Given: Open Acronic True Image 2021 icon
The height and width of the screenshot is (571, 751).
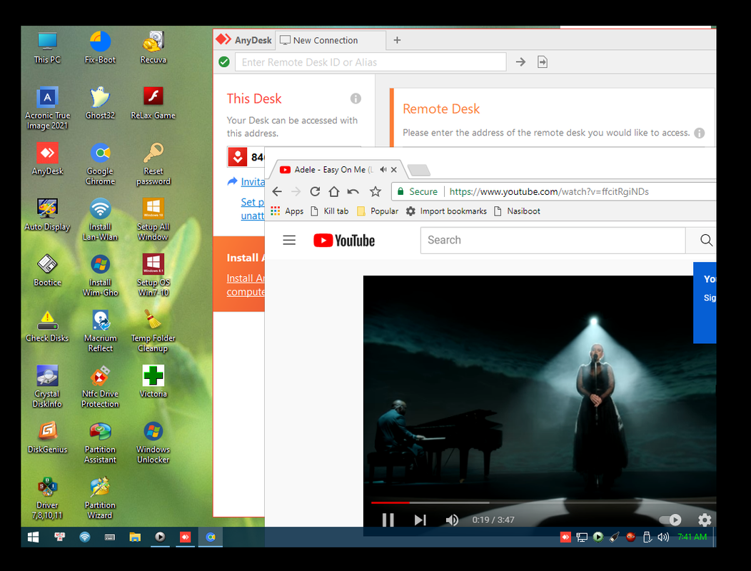Looking at the screenshot, I should 47,108.
